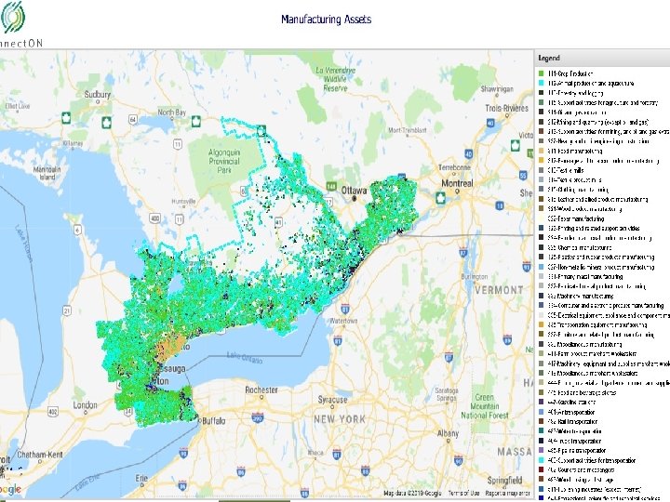Viewport: 670px width, 502px height.
Task: Select Wood product manufacturing legend entry
Action: pyautogui.click(x=584, y=209)
